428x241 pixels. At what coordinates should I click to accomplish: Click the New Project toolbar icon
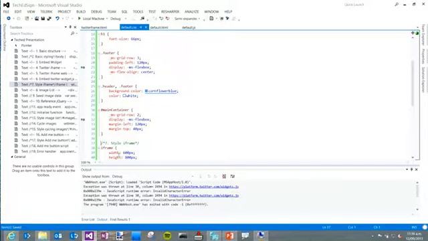point(27,19)
